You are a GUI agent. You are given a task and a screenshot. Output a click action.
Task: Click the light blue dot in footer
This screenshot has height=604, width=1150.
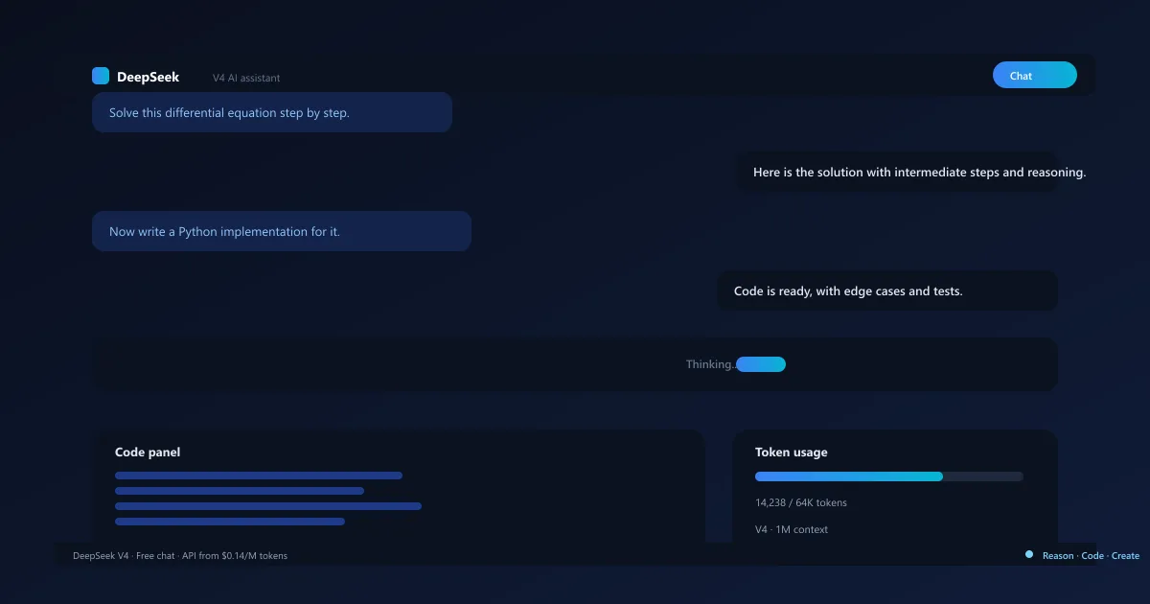(x=1029, y=554)
